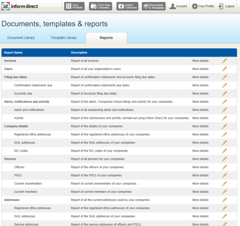Click the Inform Direct logo
This screenshot has width=240, height=226.
click(x=20, y=6)
